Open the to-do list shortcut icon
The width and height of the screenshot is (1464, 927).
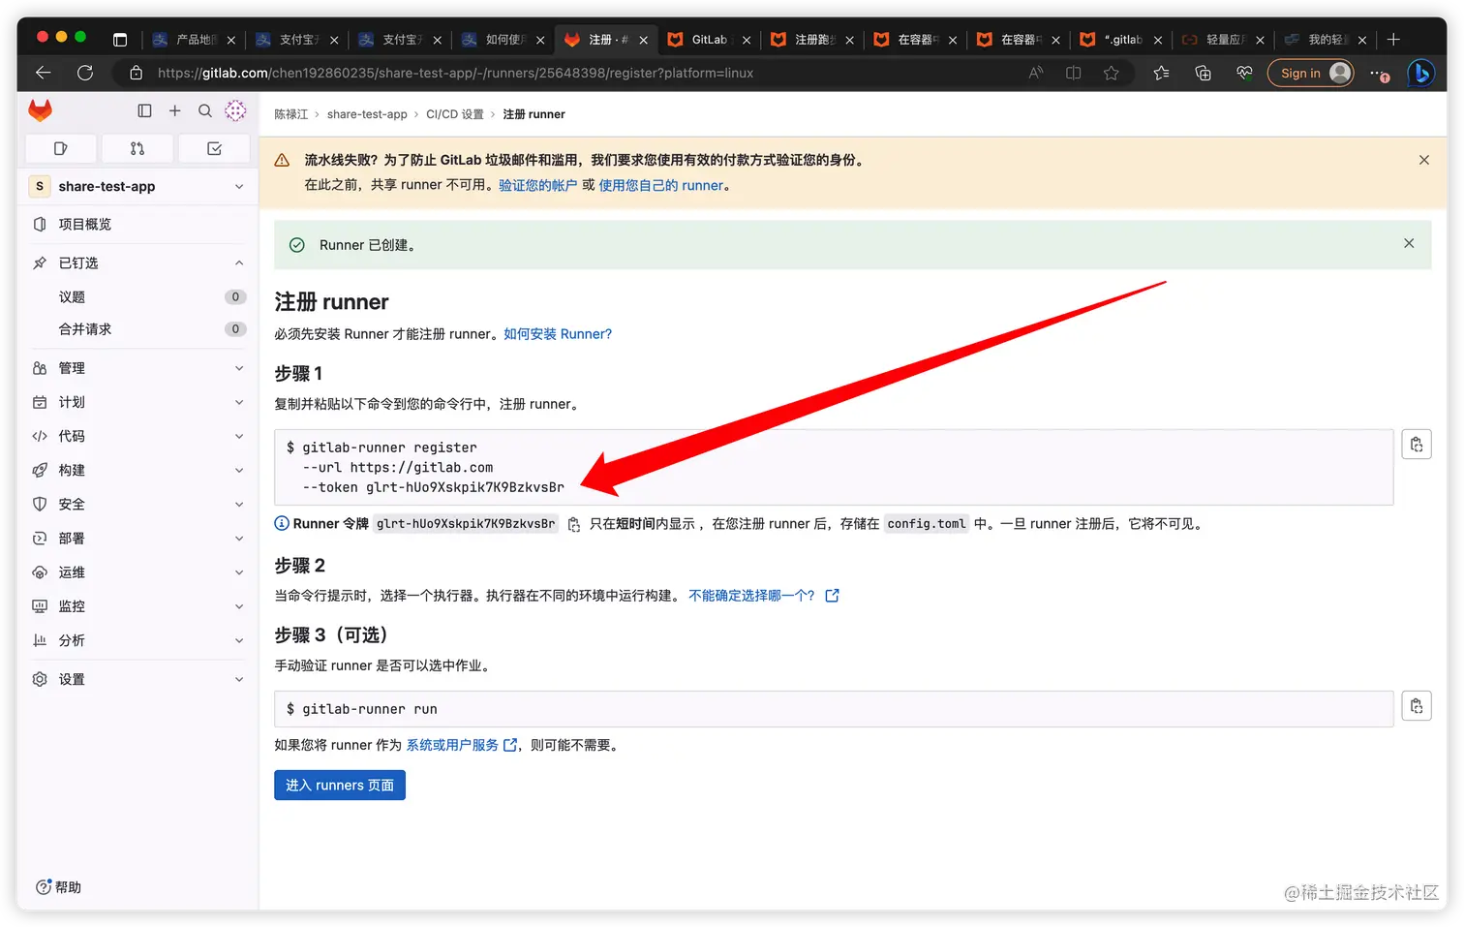point(214,148)
